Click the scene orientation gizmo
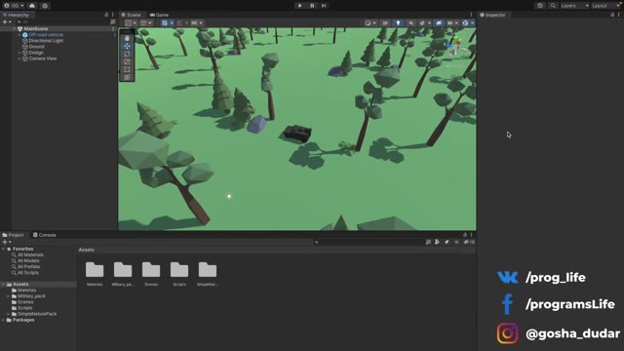The width and height of the screenshot is (624, 351). click(456, 45)
